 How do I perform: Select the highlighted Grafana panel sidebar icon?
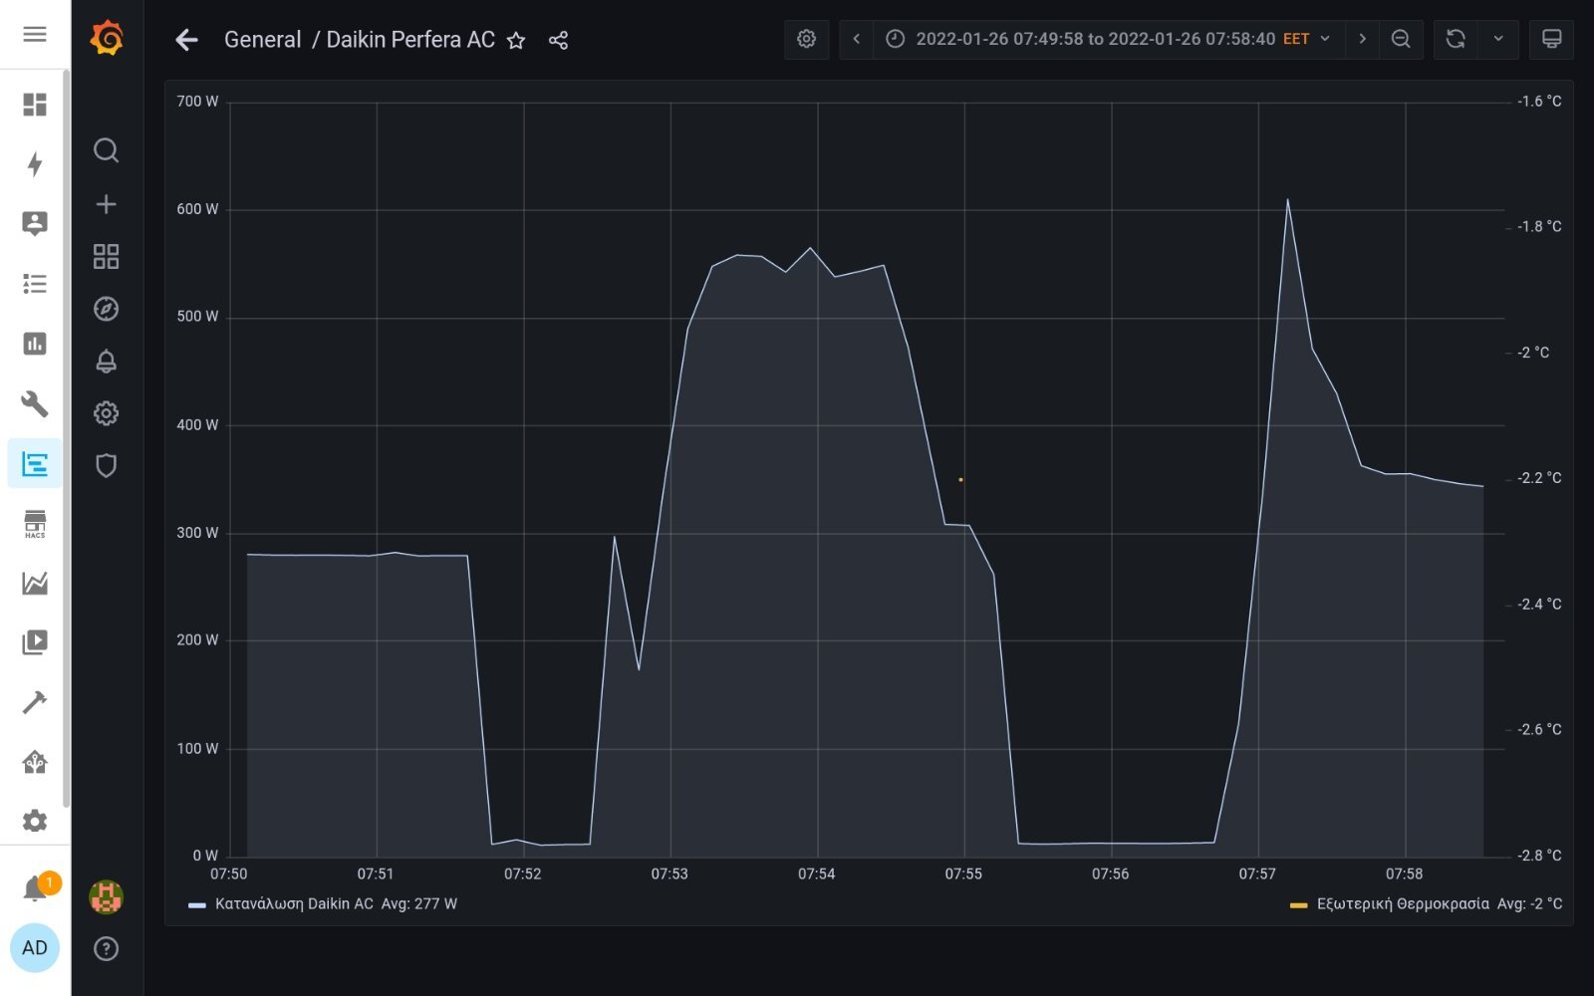click(35, 463)
